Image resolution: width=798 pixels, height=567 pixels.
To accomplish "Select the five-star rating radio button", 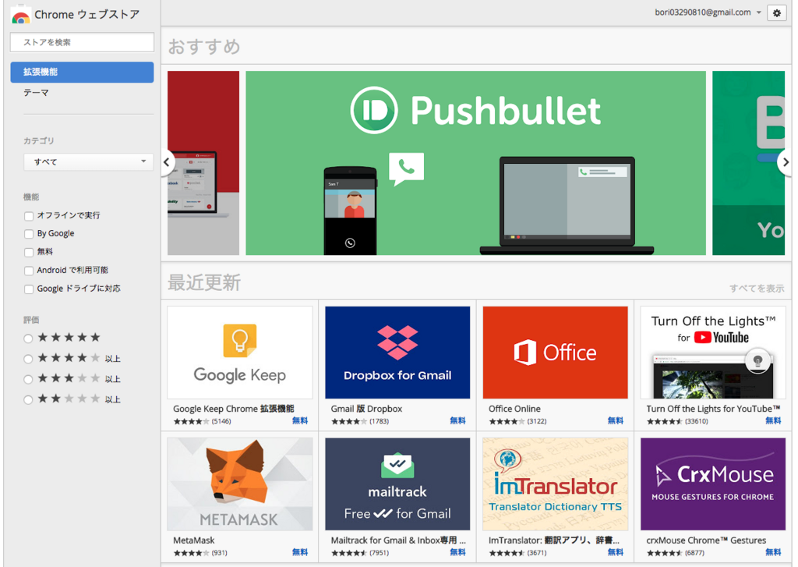I will point(29,338).
